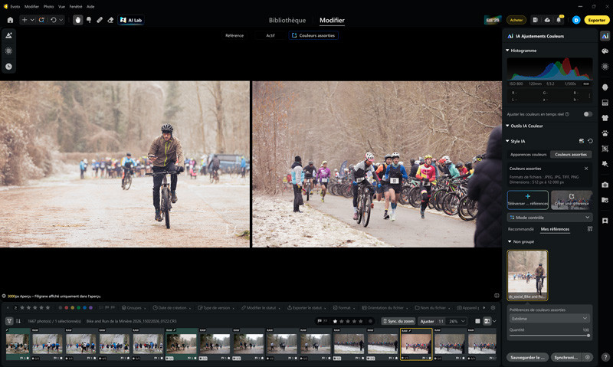Open the Fenêtre menu
This screenshot has height=367, width=613.
click(x=75, y=7)
